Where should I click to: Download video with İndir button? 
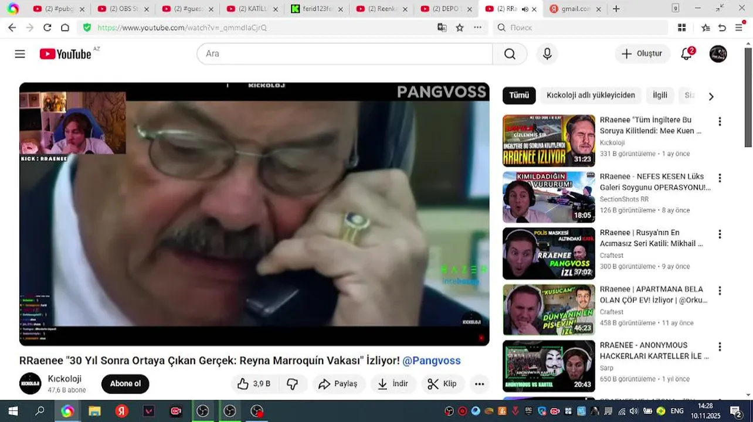tap(392, 384)
